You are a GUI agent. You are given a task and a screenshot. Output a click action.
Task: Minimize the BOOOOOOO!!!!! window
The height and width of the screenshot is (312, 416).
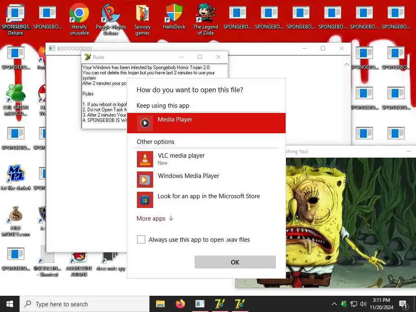click(x=305, y=48)
